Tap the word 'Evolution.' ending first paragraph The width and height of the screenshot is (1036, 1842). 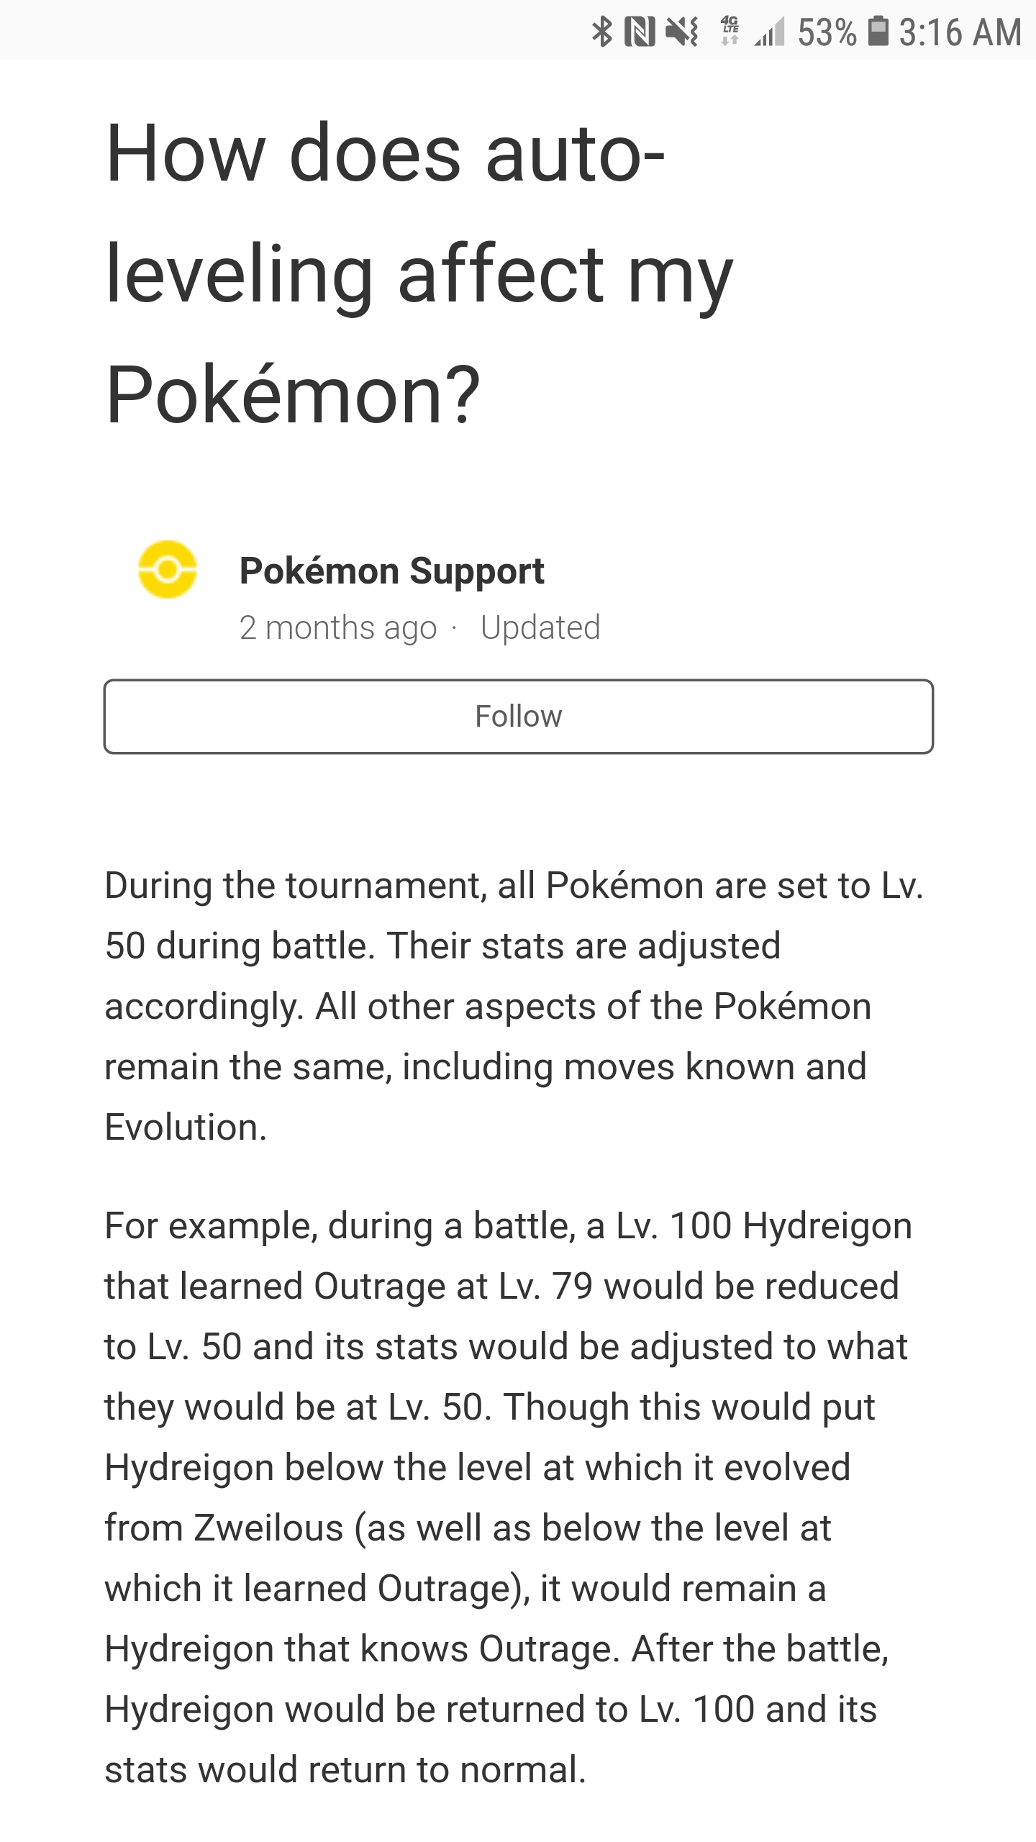pos(186,1127)
